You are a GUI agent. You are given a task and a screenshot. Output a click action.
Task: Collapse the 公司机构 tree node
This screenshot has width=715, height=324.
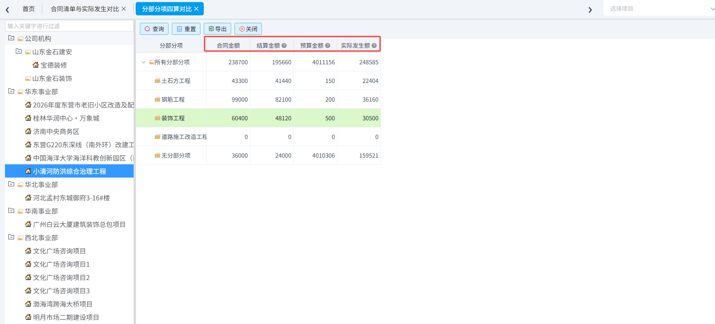point(11,38)
